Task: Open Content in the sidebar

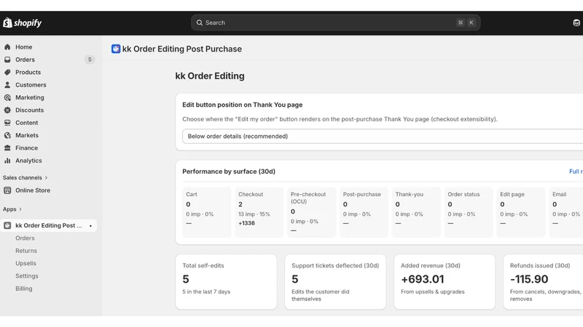Action: pyautogui.click(x=26, y=123)
